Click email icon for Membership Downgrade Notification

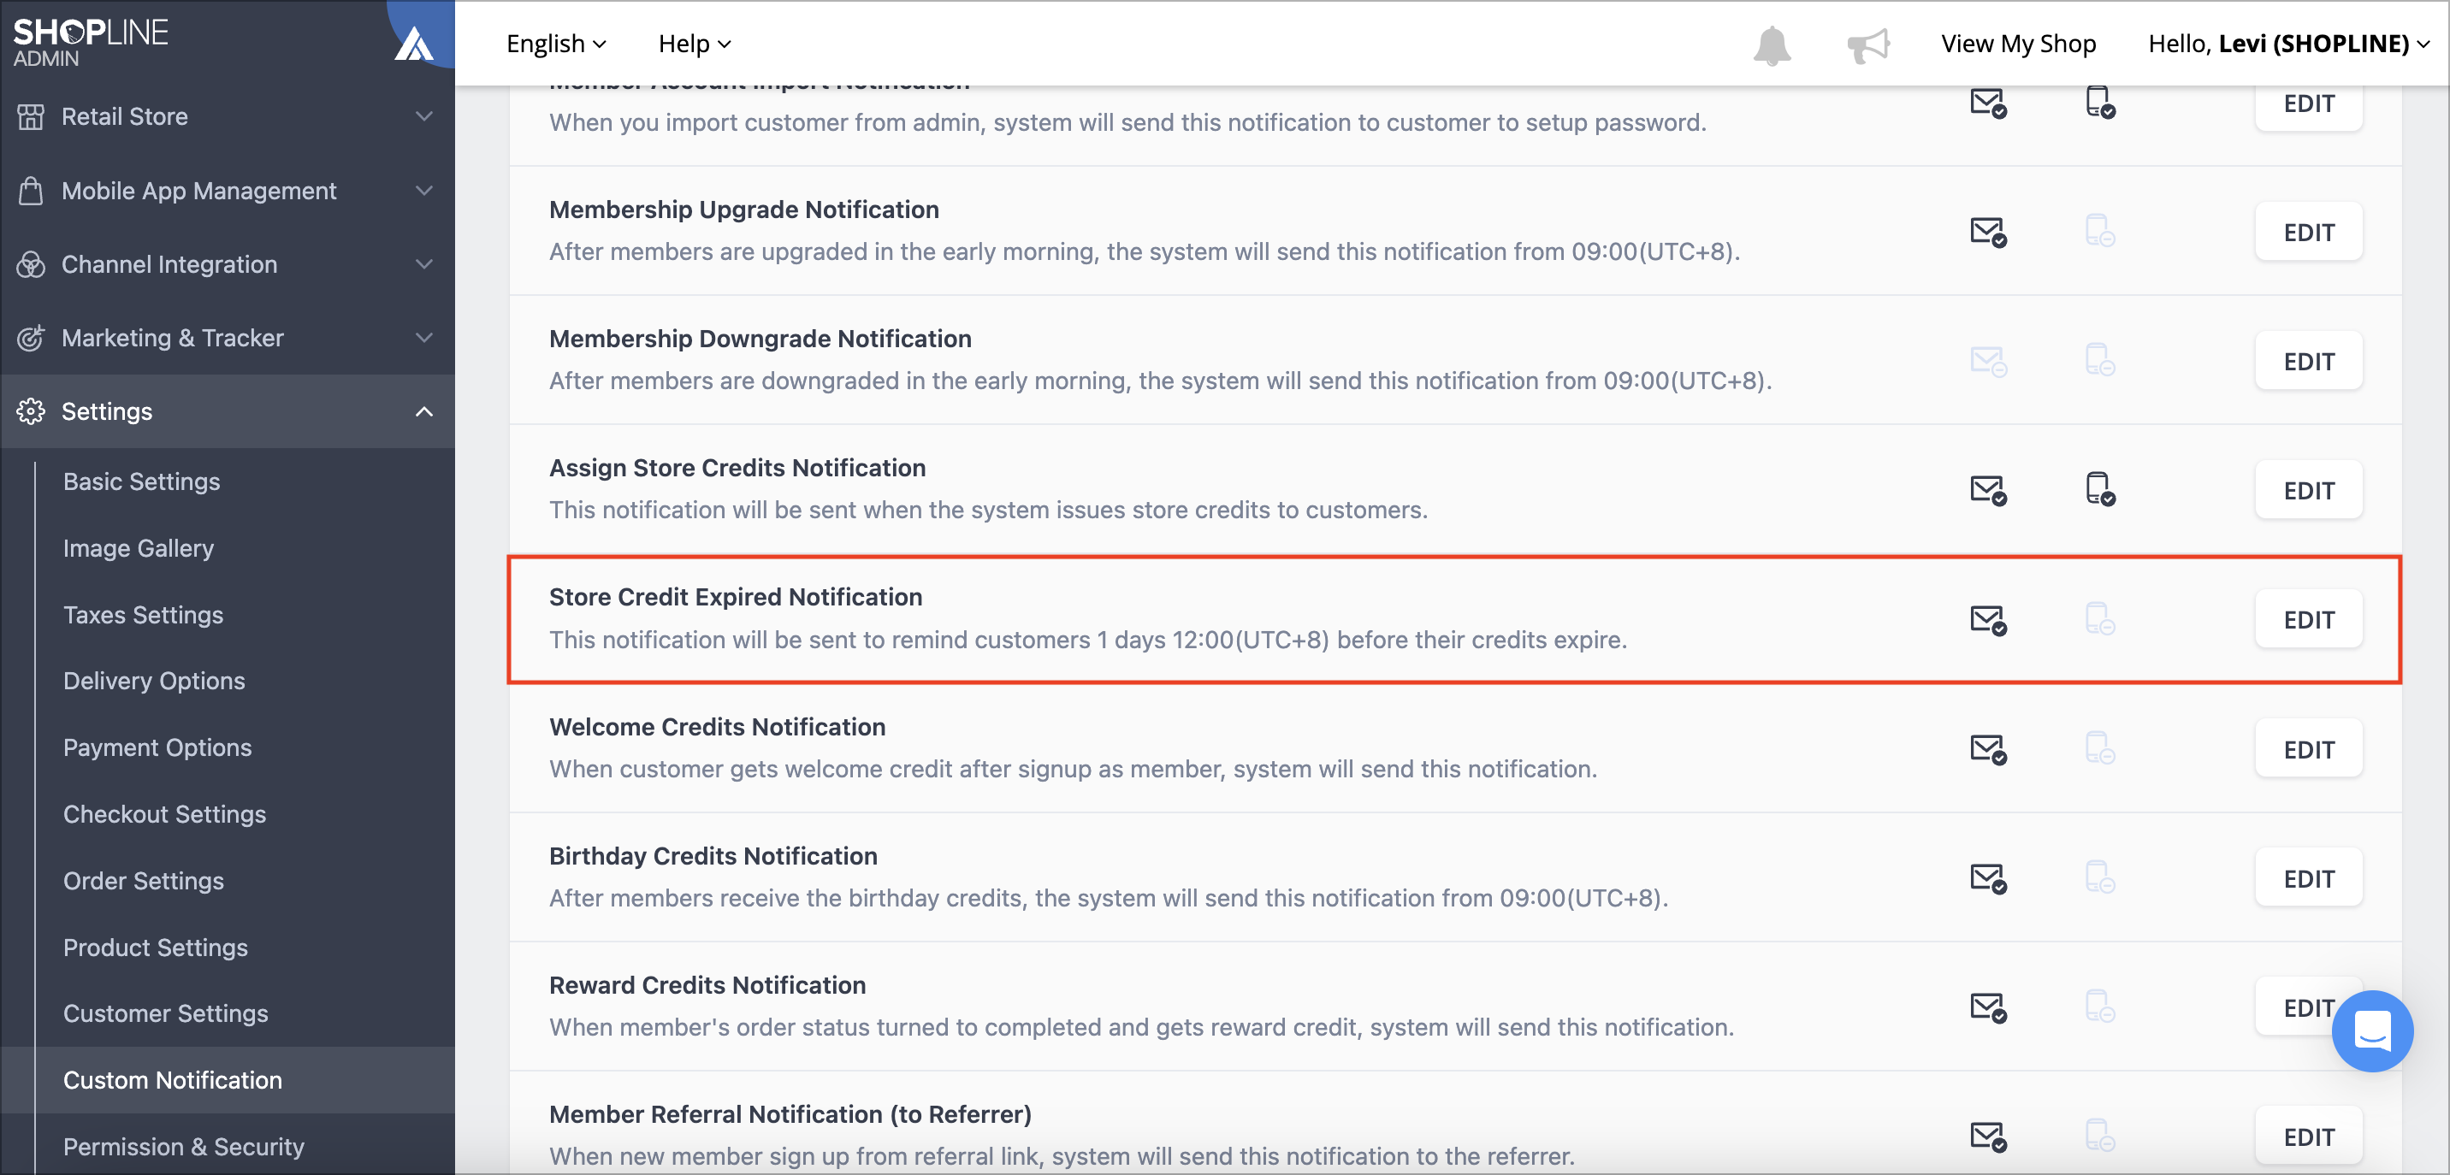1988,361
